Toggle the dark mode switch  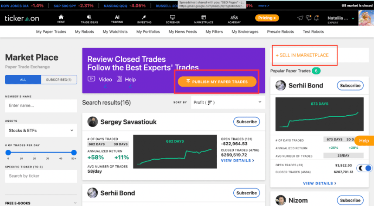(x=365, y=168)
